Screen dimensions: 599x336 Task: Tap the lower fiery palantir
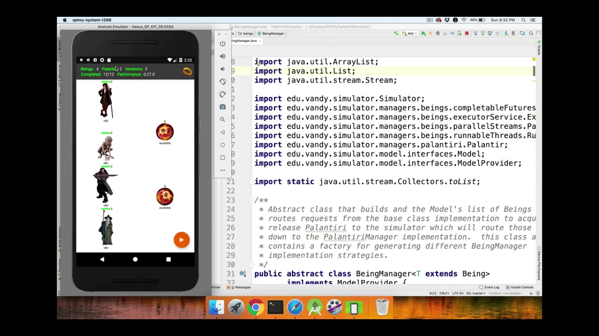(165, 196)
